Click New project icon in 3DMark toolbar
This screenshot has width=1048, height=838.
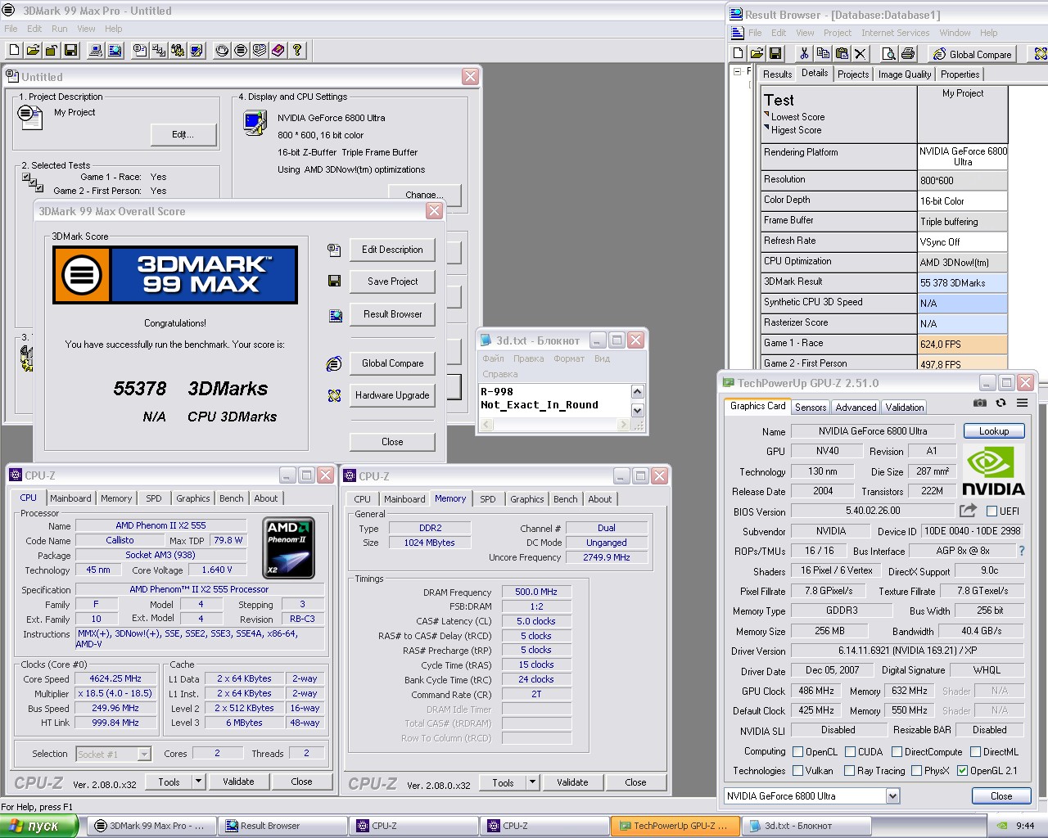coord(14,51)
